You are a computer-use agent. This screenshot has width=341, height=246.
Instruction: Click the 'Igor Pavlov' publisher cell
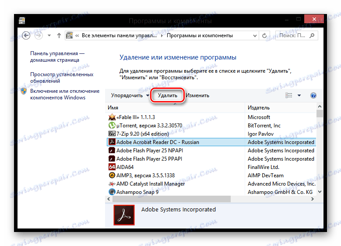(x=260, y=134)
